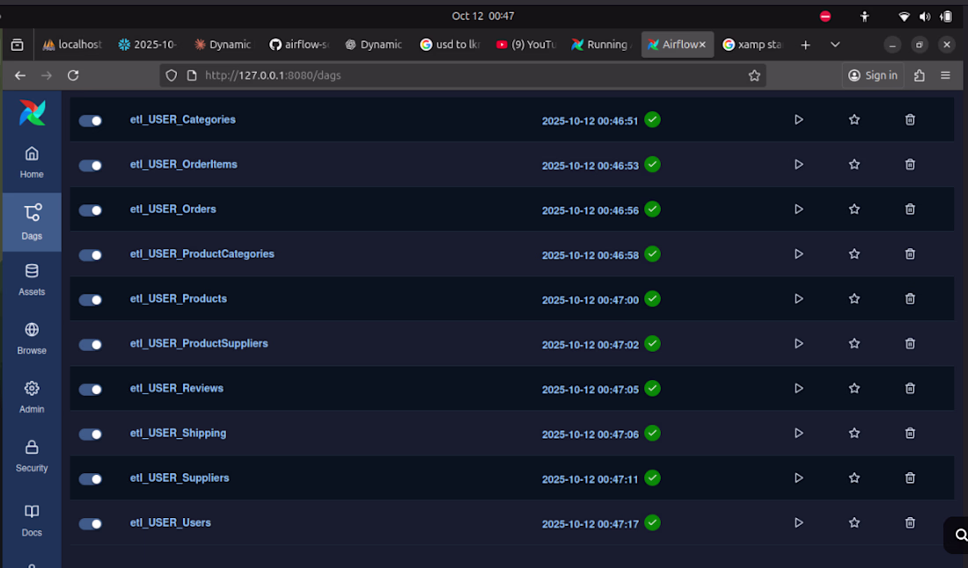This screenshot has height=568, width=968.
Task: Favorite the etl_USER_Orders DAG star
Action: coord(854,209)
